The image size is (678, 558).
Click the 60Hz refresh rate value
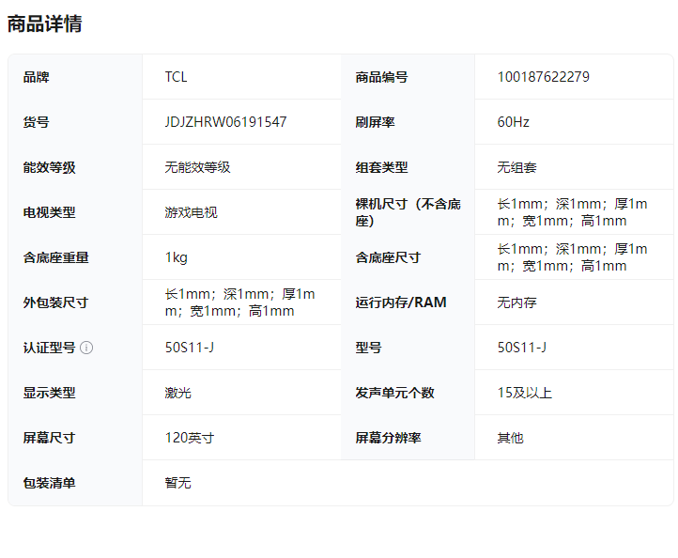click(513, 122)
